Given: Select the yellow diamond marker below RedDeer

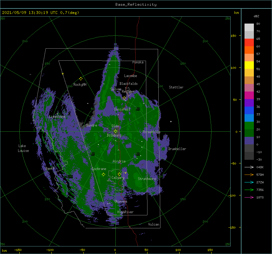Looking at the screenshot, I should 124,98.
